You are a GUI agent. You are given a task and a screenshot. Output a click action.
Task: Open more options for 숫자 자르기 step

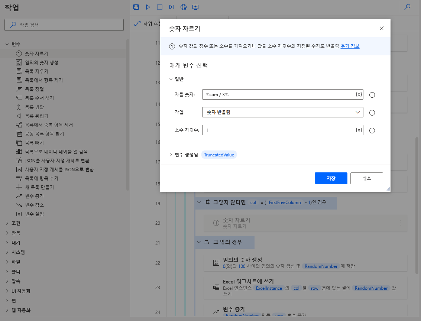pyautogui.click(x=401, y=223)
